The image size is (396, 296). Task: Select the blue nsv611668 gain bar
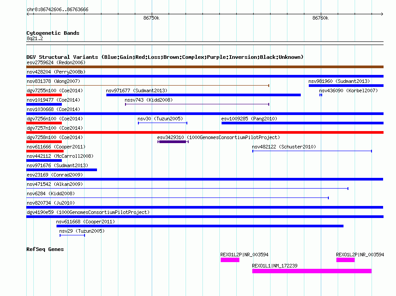coord(200,226)
